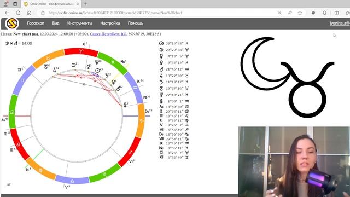The width and height of the screenshot is (350, 197).
Task: Click the Sotis Online logo
Action: click(12, 23)
